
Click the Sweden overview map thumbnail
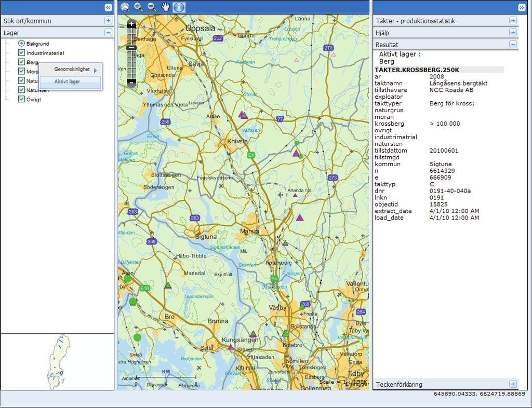(60, 362)
